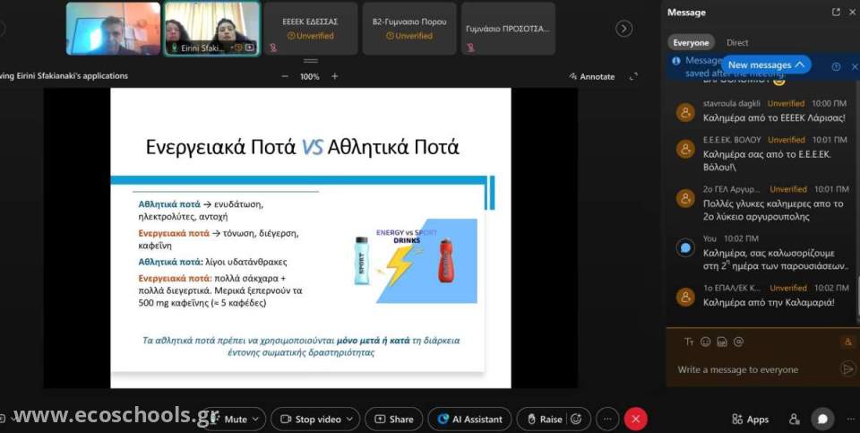This screenshot has width=860, height=433.
Task: Click the mention @ icon in composer
Action: coord(739,342)
